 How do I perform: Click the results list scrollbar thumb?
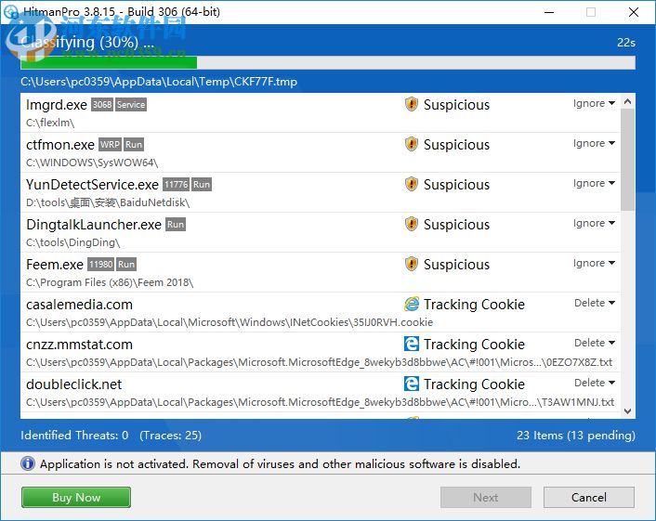coord(627,160)
